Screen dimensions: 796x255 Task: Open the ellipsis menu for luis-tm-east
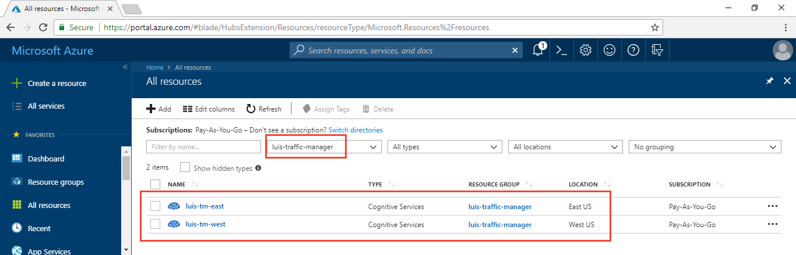click(773, 206)
